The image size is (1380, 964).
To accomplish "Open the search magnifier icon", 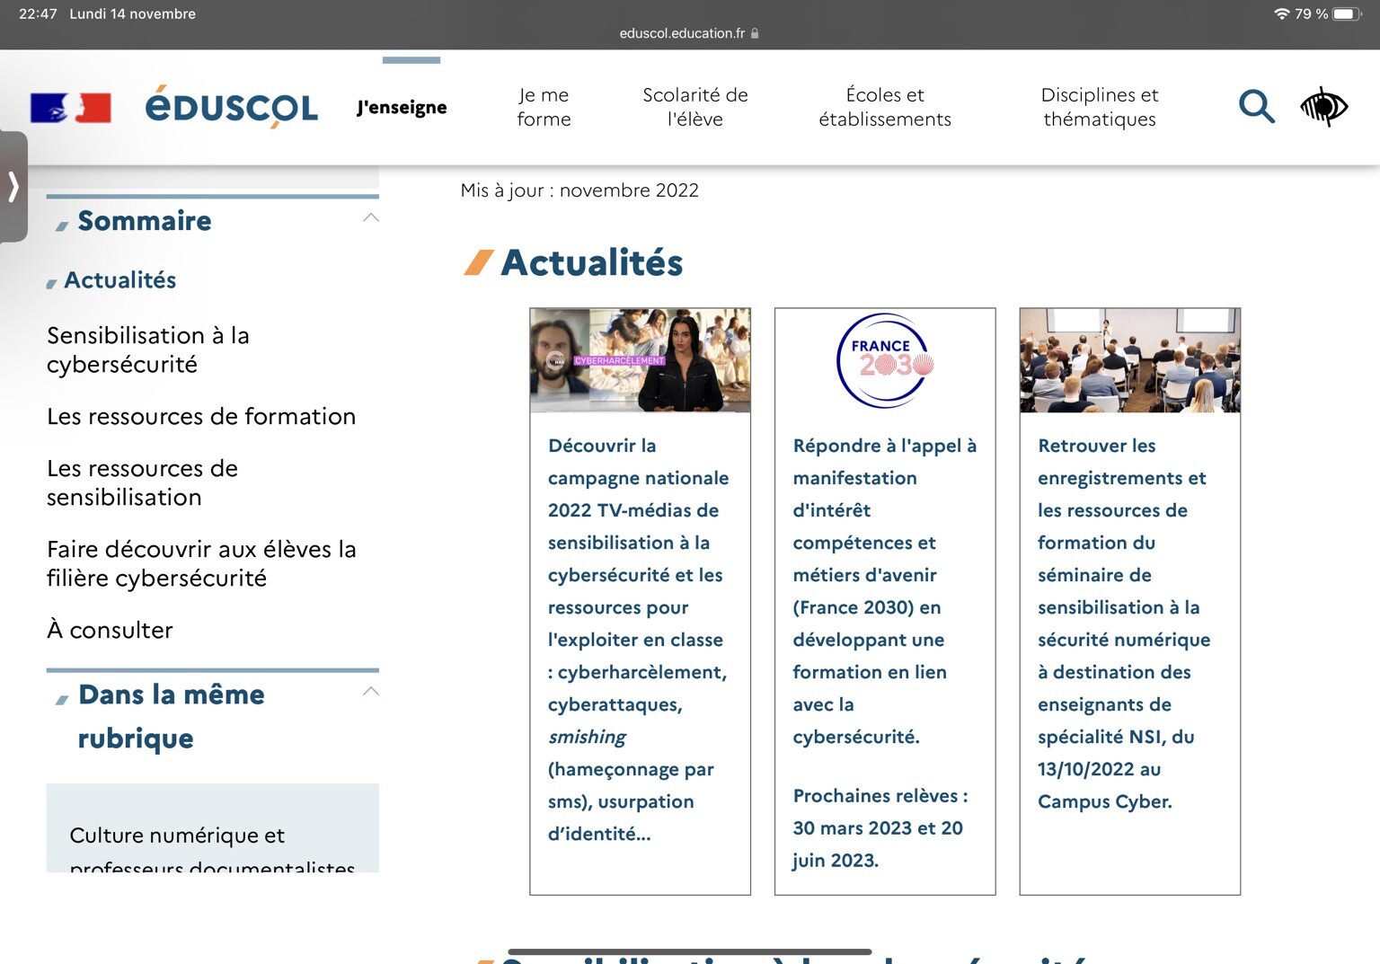I will tap(1256, 106).
